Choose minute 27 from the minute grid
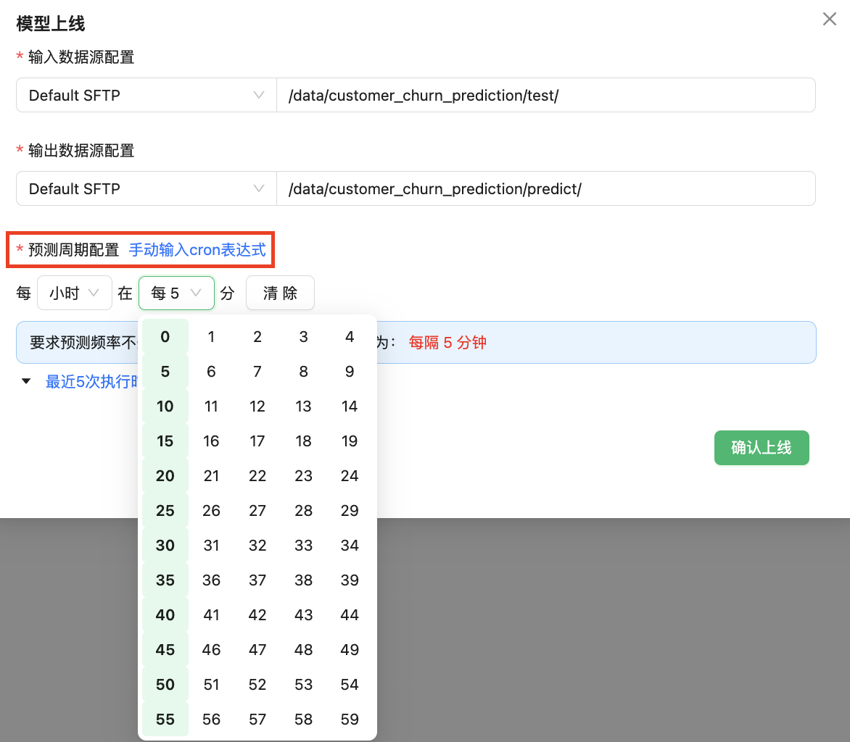This screenshot has width=850, height=742. (257, 510)
